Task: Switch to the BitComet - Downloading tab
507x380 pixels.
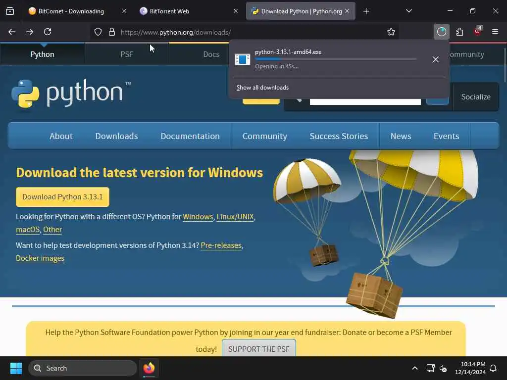Action: coord(71,11)
